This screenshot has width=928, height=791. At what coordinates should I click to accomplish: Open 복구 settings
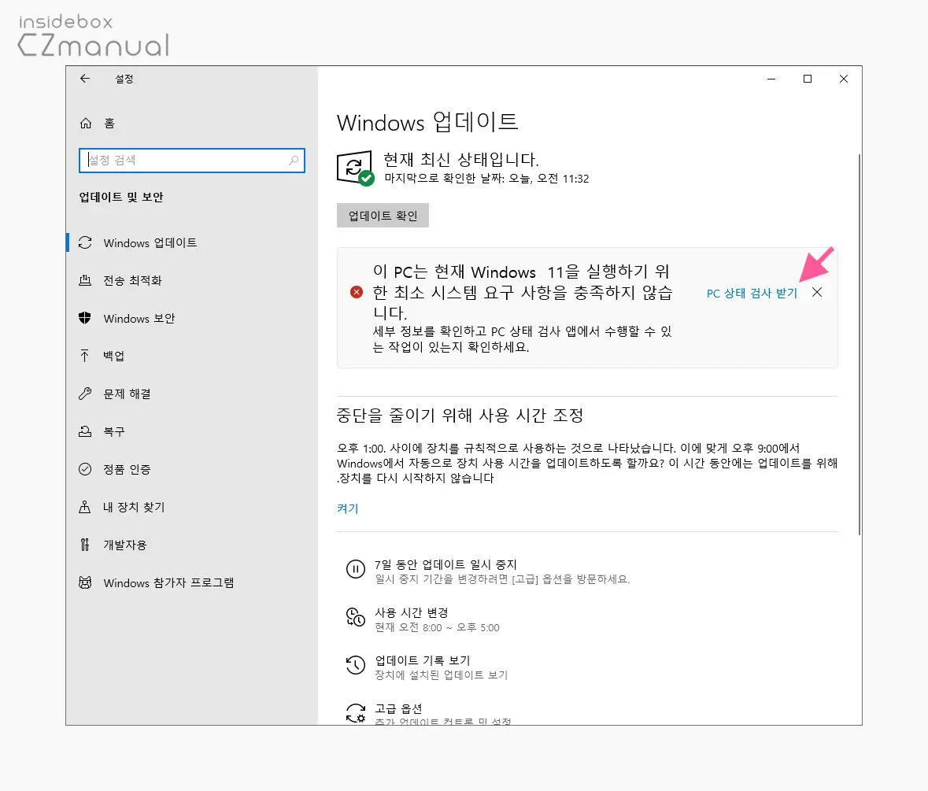[113, 431]
